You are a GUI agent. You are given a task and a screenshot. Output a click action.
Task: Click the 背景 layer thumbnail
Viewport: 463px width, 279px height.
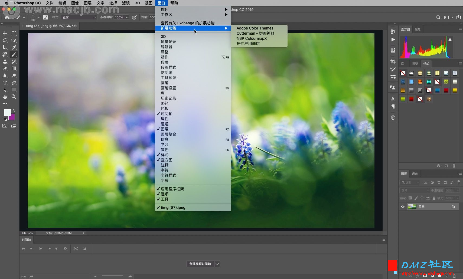click(412, 206)
